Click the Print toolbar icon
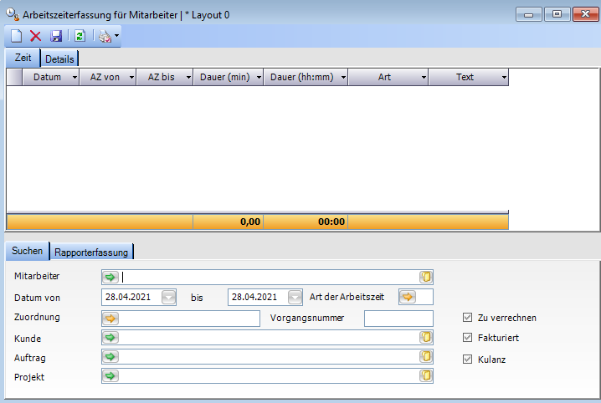The height and width of the screenshot is (403, 601). coord(105,36)
